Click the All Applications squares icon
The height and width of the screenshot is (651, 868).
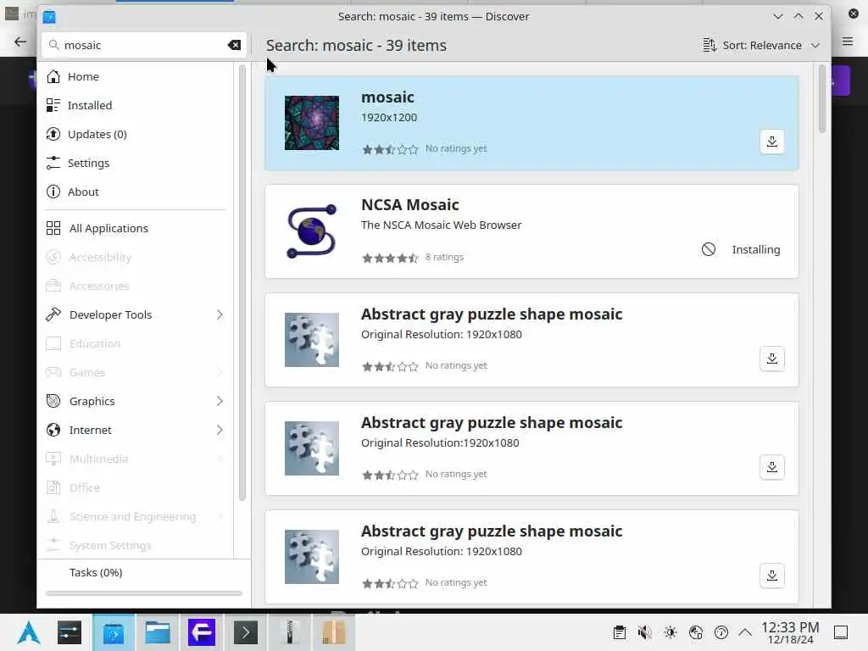(x=53, y=228)
